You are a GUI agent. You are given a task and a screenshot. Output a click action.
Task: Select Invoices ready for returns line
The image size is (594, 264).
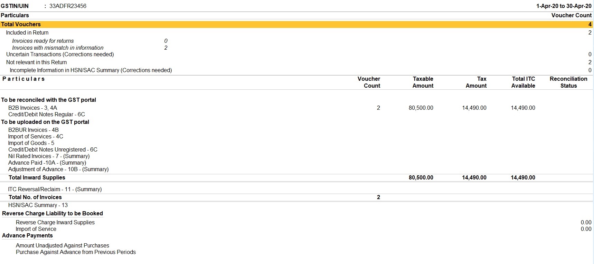(x=43, y=41)
